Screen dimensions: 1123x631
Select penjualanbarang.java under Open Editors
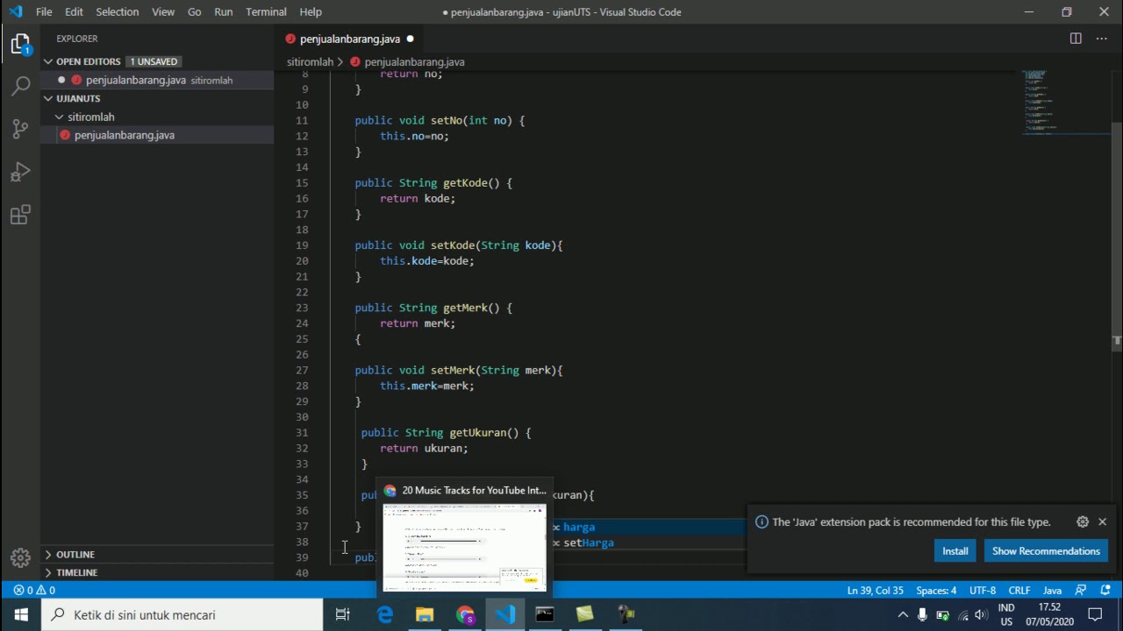click(158, 80)
